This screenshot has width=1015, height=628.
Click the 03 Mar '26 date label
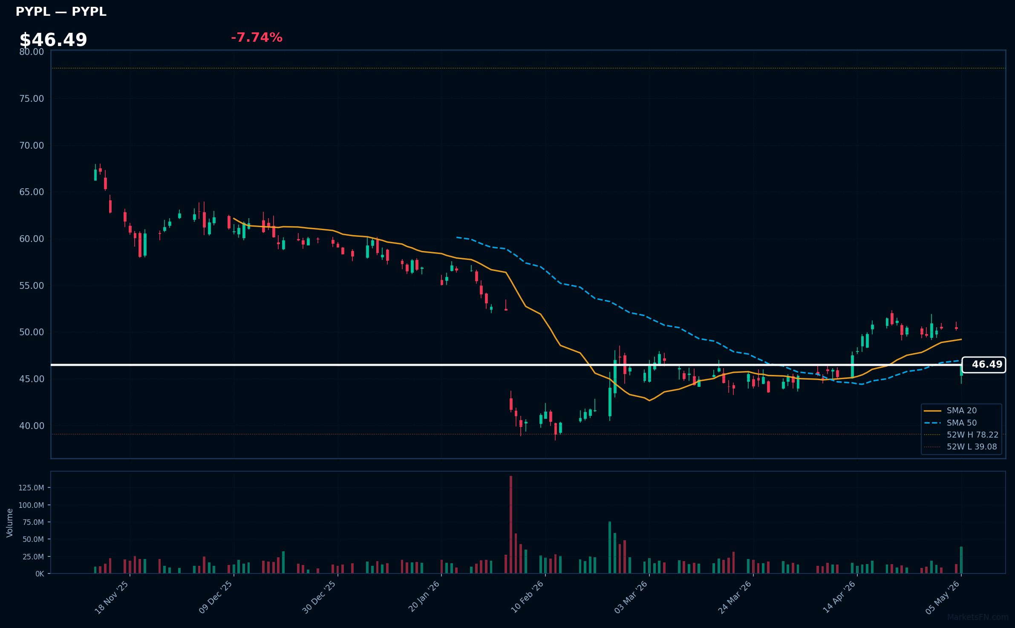click(631, 597)
